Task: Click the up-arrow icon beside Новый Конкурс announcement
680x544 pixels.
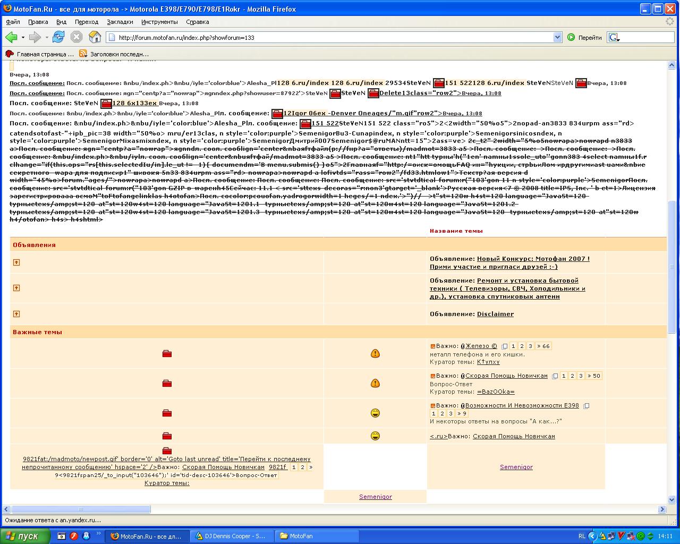Action: 16,262
